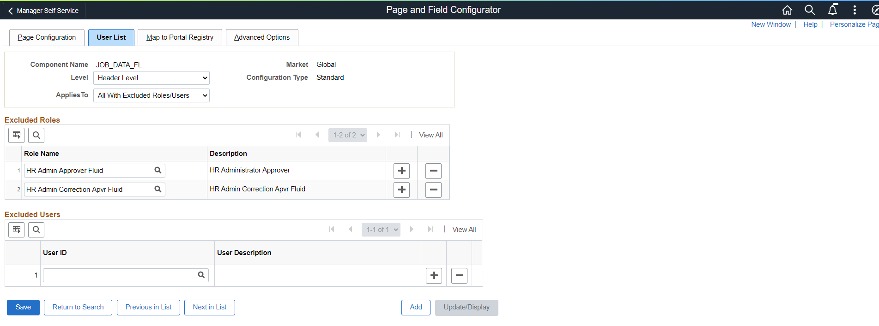The height and width of the screenshot is (326, 879).
Task: Open the Notifications bell icon
Action: click(832, 10)
